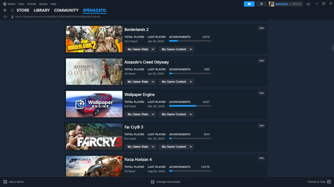Click the Far Cry 3 game thumbnail
The width and height of the screenshot is (334, 187).
tap(94, 137)
